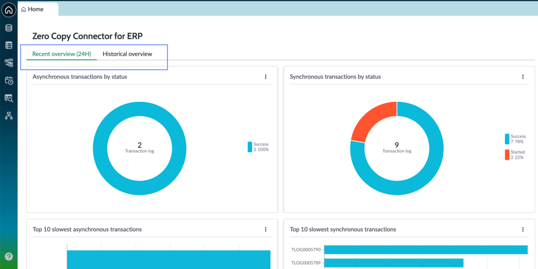This screenshot has height=269, width=538.
Task: Click the 'Synchronous transactions by status' title
Action: click(x=335, y=77)
